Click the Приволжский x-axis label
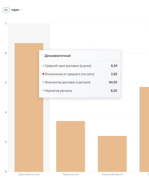The height and width of the screenshot is (178, 149). 71,174
